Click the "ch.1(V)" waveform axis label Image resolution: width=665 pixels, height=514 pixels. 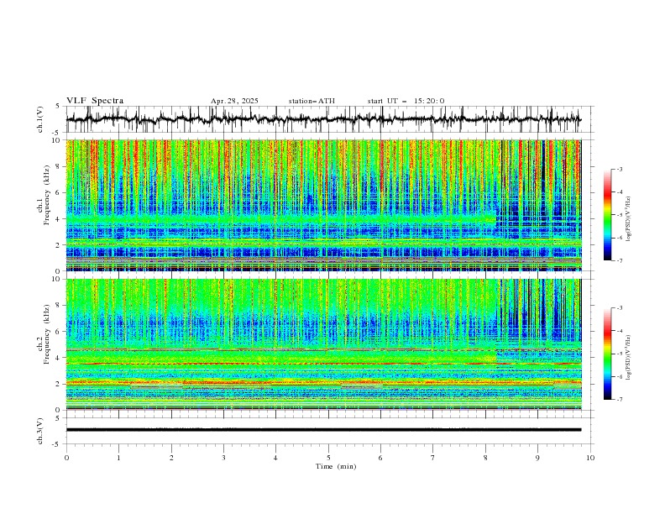click(x=40, y=119)
